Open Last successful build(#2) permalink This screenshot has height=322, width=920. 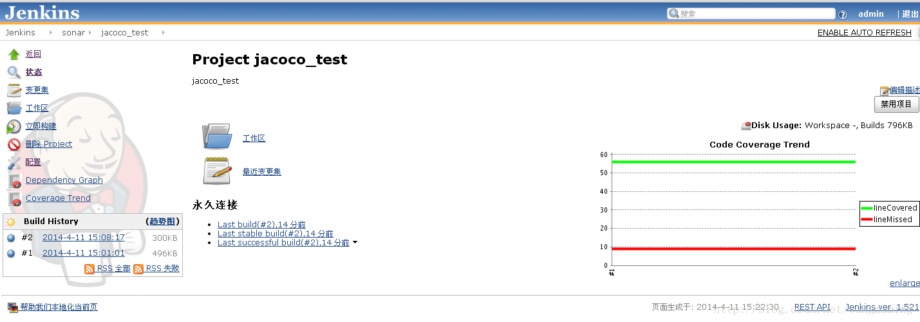pos(283,242)
